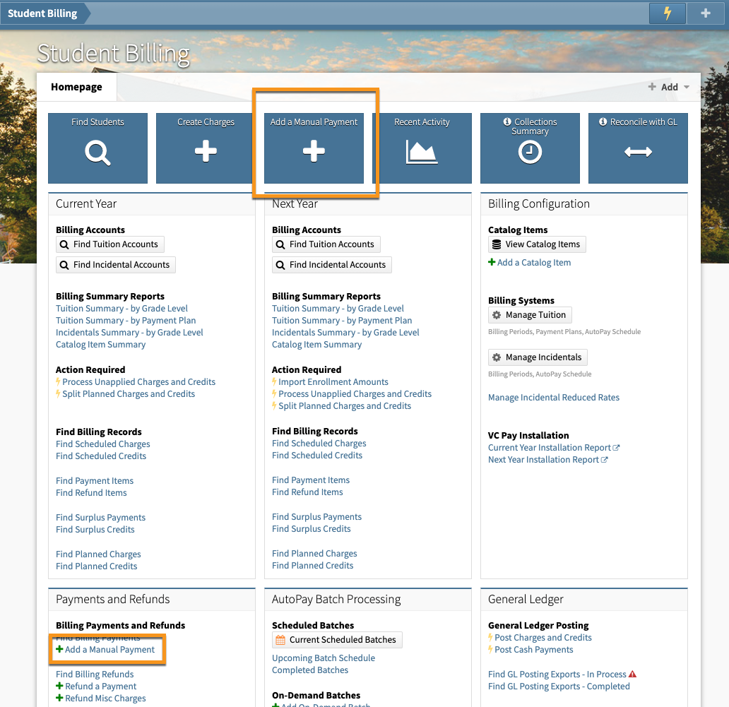Click the Reconcile with GL arrows tile

638,148
